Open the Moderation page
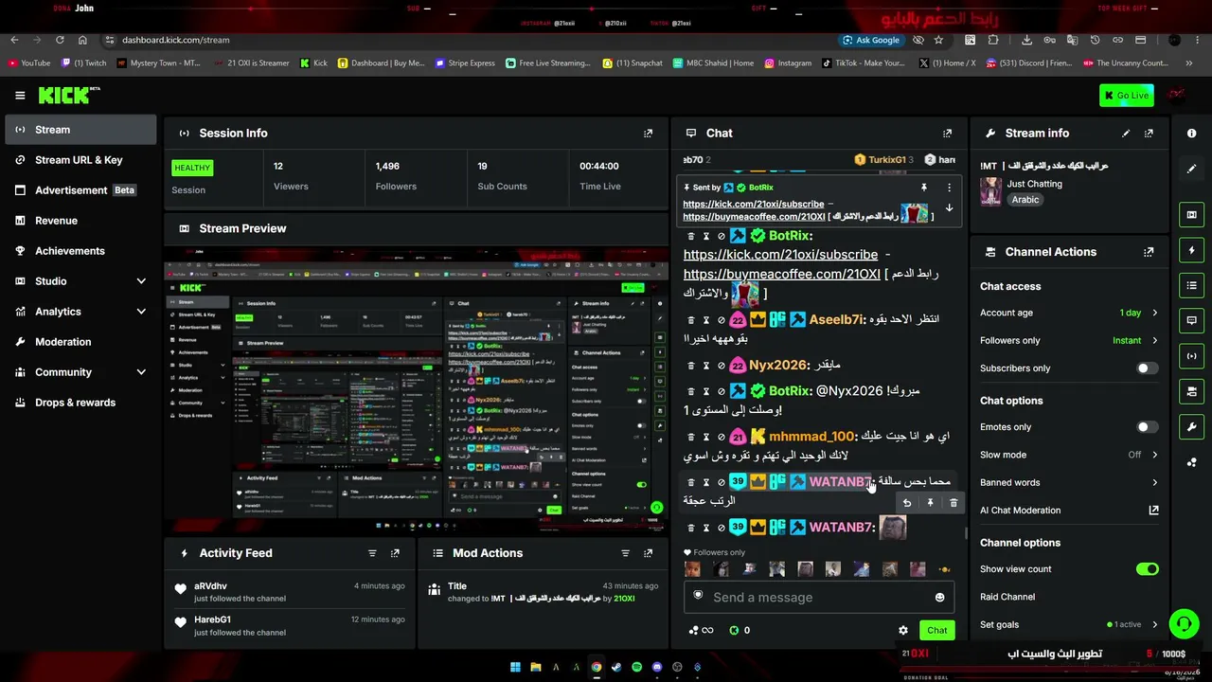The image size is (1212, 682). pyautogui.click(x=80, y=342)
